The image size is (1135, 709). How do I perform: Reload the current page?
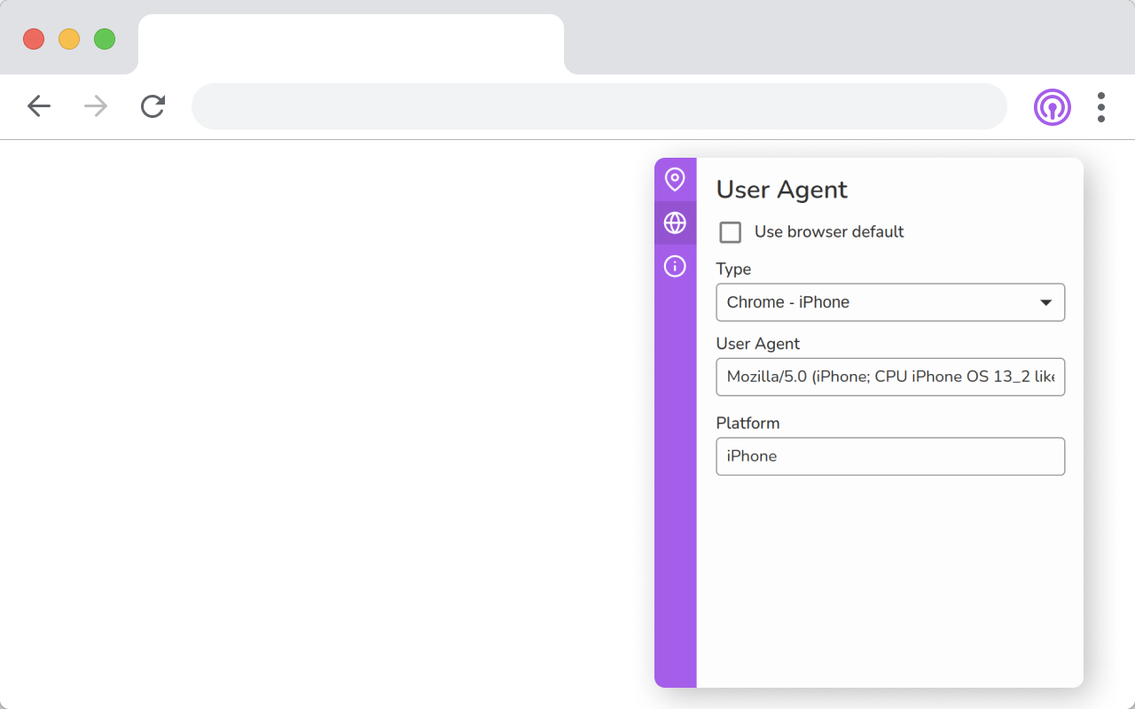point(153,107)
